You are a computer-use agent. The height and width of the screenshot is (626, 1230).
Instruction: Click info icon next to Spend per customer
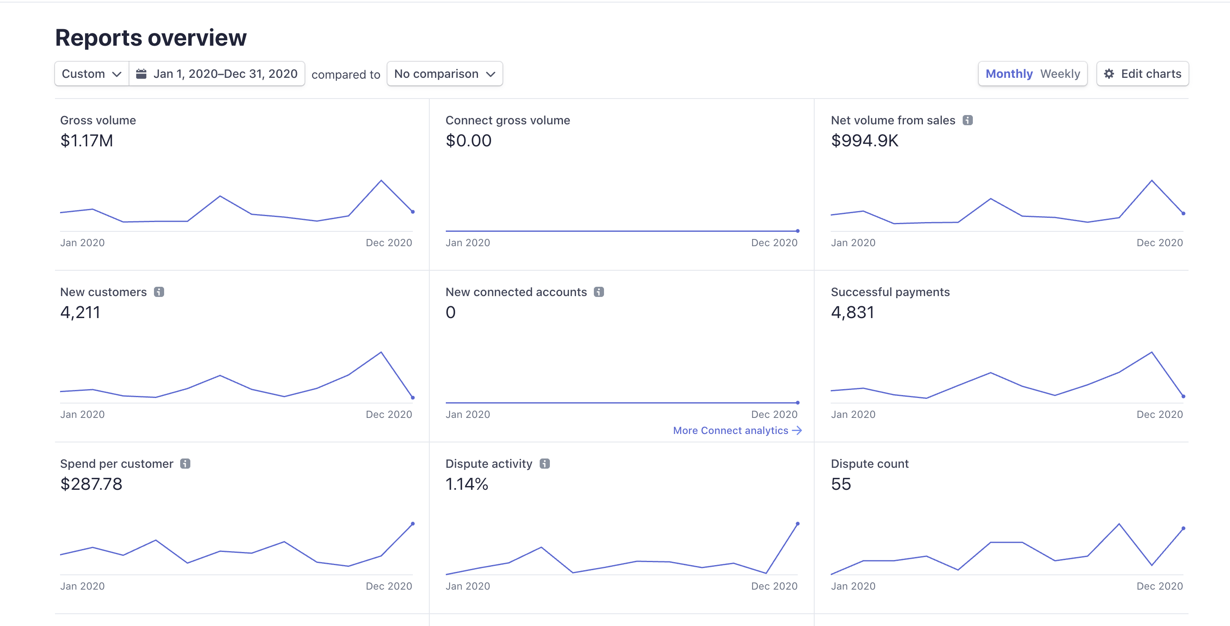(x=185, y=464)
